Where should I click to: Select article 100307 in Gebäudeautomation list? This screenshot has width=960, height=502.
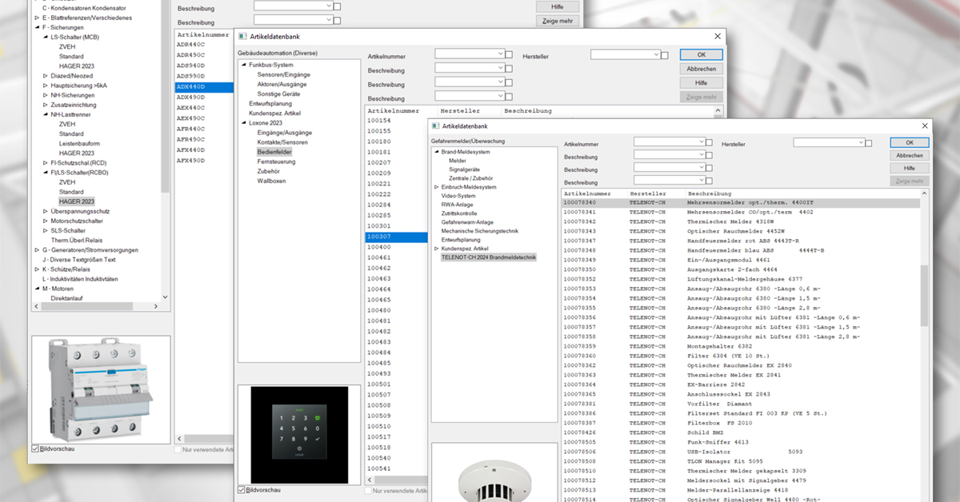click(396, 237)
